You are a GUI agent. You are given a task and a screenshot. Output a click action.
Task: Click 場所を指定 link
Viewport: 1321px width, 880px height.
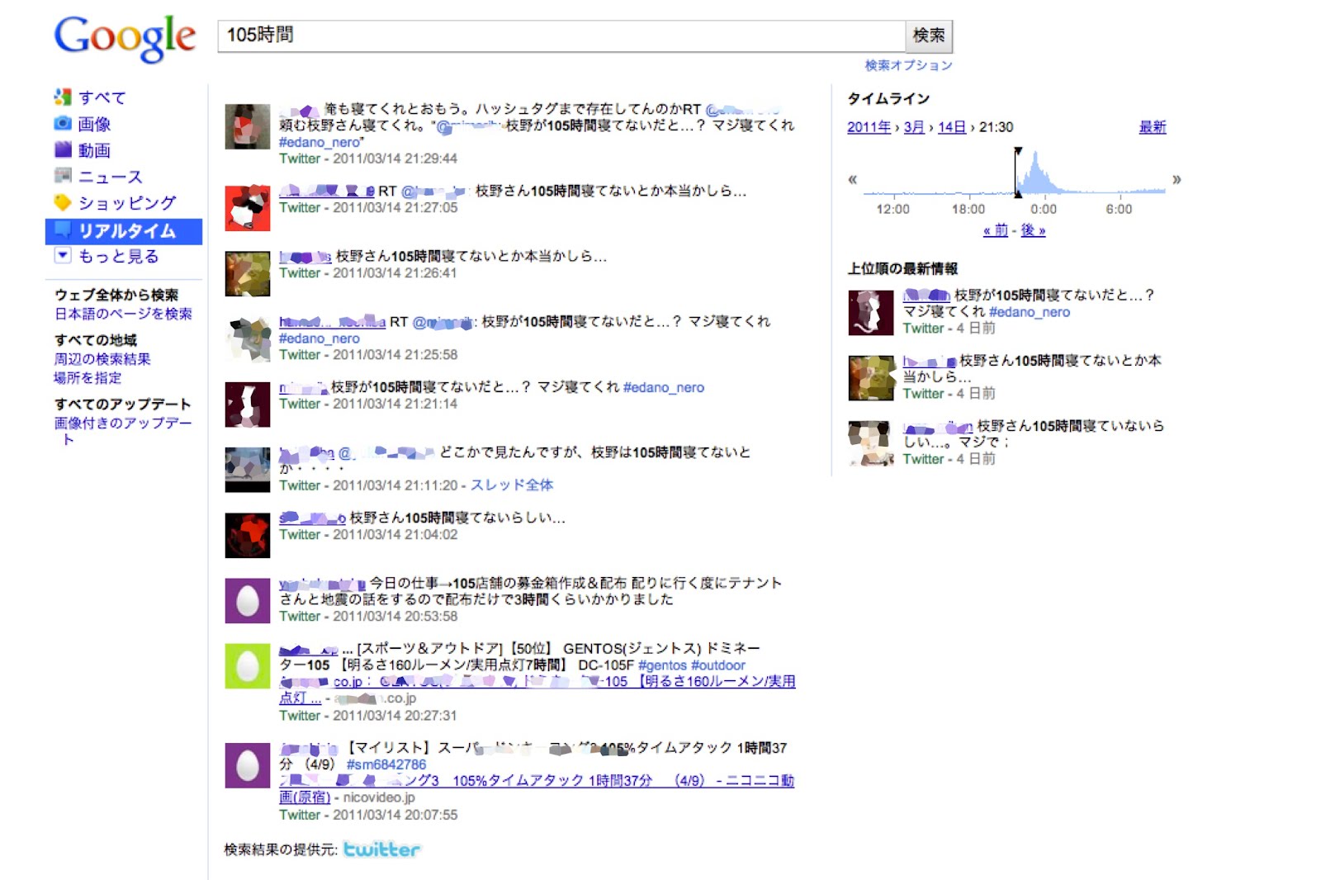tap(88, 378)
